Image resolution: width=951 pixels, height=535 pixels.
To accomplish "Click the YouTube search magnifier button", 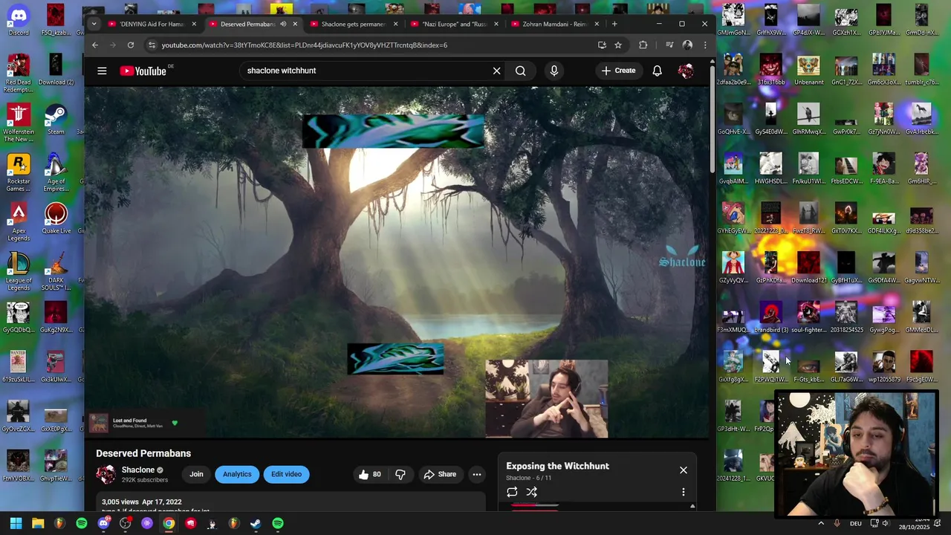I will [x=520, y=71].
